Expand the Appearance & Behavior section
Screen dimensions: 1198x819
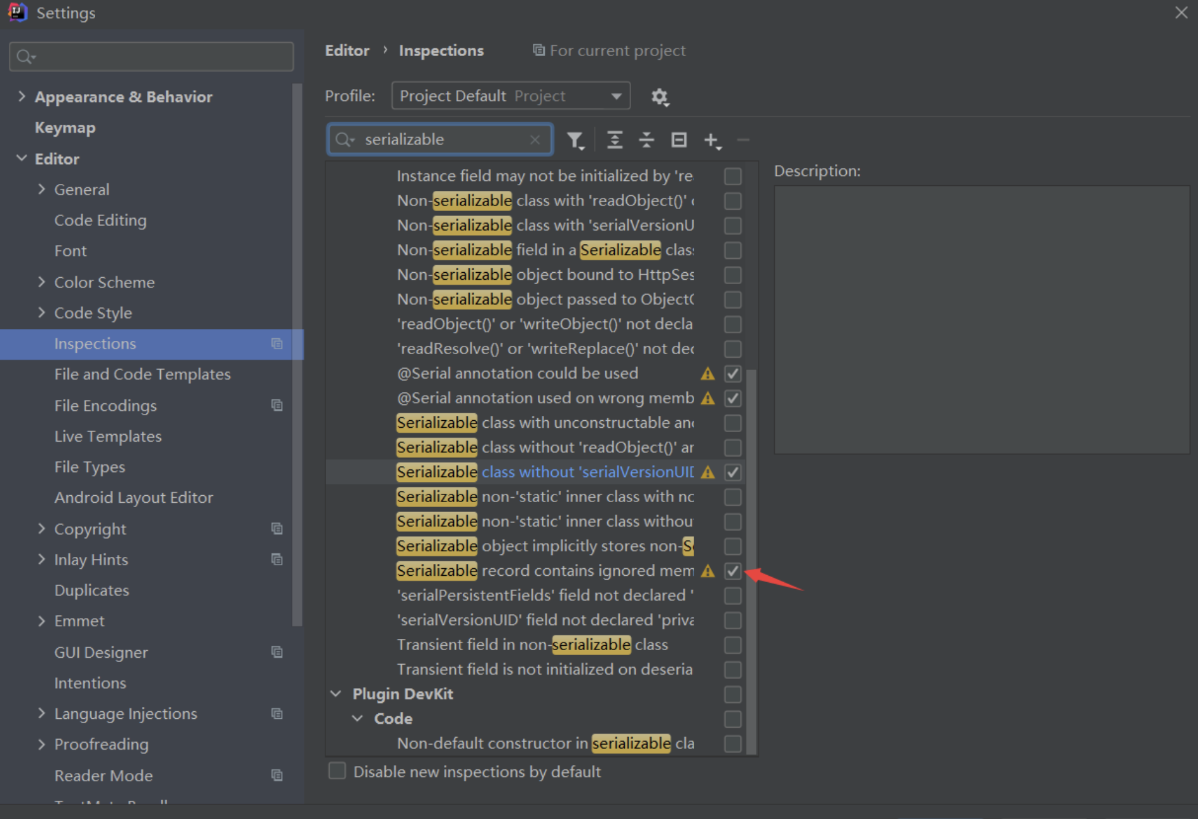coord(22,96)
